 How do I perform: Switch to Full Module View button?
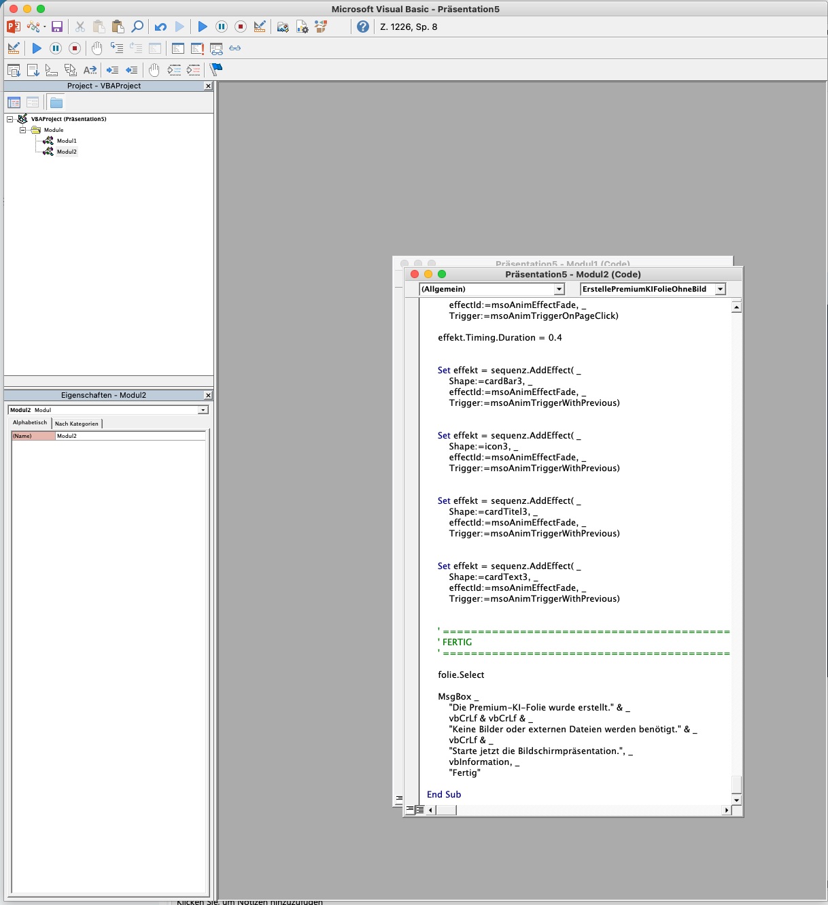pos(420,810)
